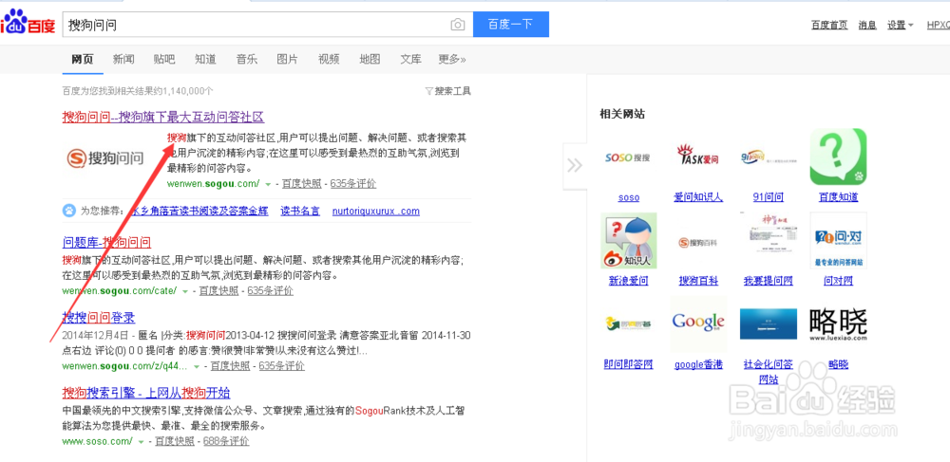This screenshot has width=950, height=462.
Task: Click the green 百度知道 question icon
Action: 839,157
